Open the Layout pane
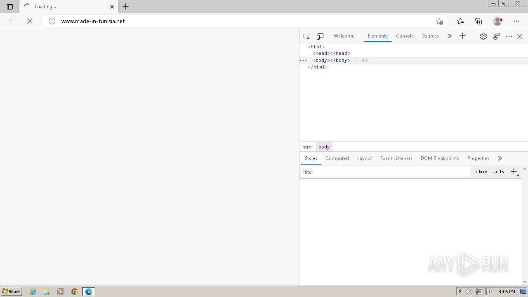Viewport: 528px width, 297px height. 365,158
